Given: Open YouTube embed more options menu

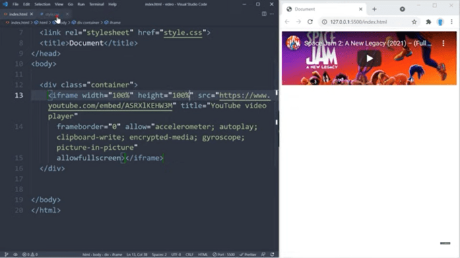Looking at the screenshot, I should pos(443,43).
